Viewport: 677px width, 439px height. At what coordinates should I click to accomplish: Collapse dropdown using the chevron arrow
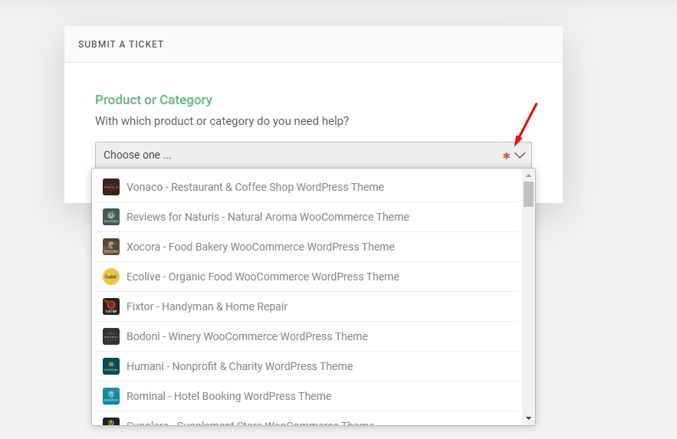pos(520,155)
